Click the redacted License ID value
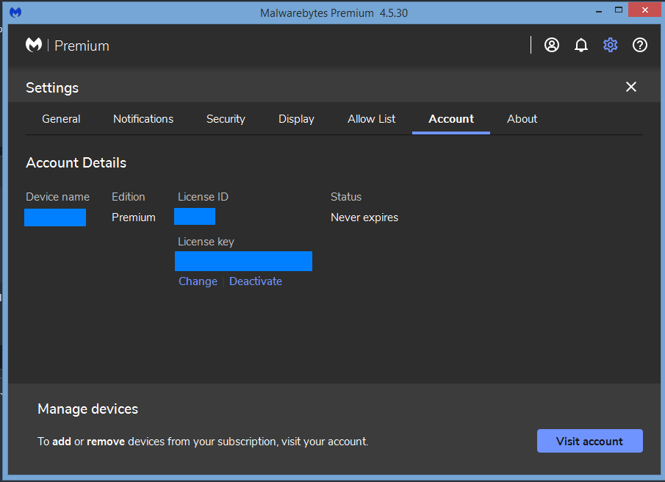The image size is (665, 482). click(195, 216)
